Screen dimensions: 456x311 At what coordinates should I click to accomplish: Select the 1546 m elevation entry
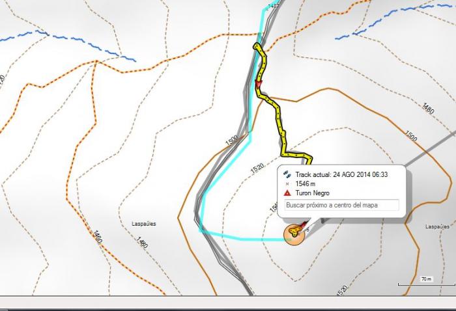tap(305, 183)
